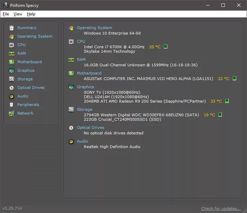
Task: Click the Audio speaker icon in summary panel
Action: coord(71,141)
